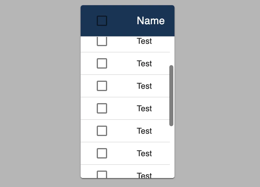Select the Test text in the first fully visible row
Image resolution: width=260 pixels, height=187 pixels.
[144, 63]
